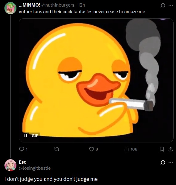Visit the @nuthinburgers handle
This screenshot has height=185, width=176.
pos(58,5)
